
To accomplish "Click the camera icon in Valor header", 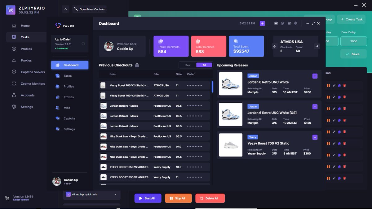I will [276, 23].
